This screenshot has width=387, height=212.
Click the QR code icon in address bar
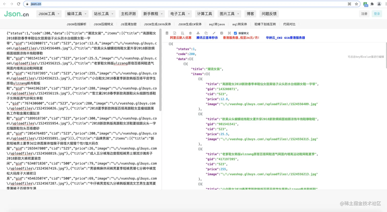349,4
